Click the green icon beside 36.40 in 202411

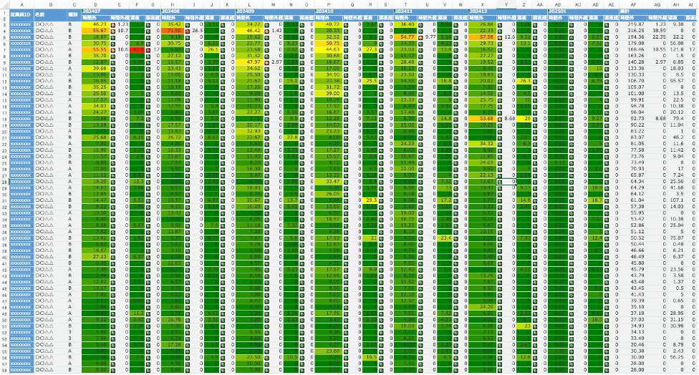click(x=419, y=25)
